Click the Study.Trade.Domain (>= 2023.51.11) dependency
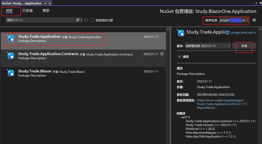262x144 pixels. point(211,125)
